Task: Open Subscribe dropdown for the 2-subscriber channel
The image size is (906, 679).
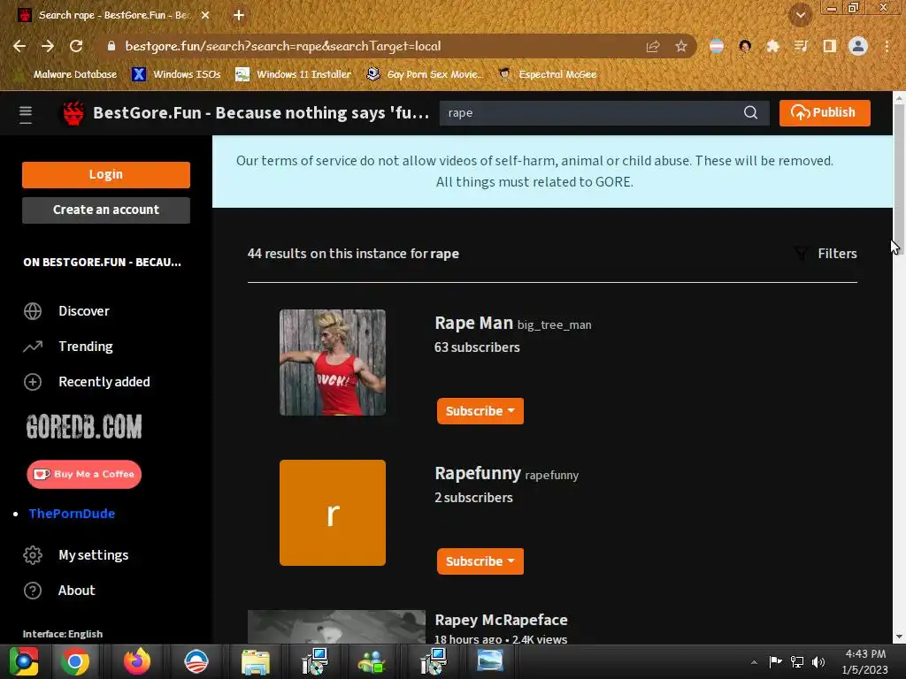Action: (x=480, y=561)
